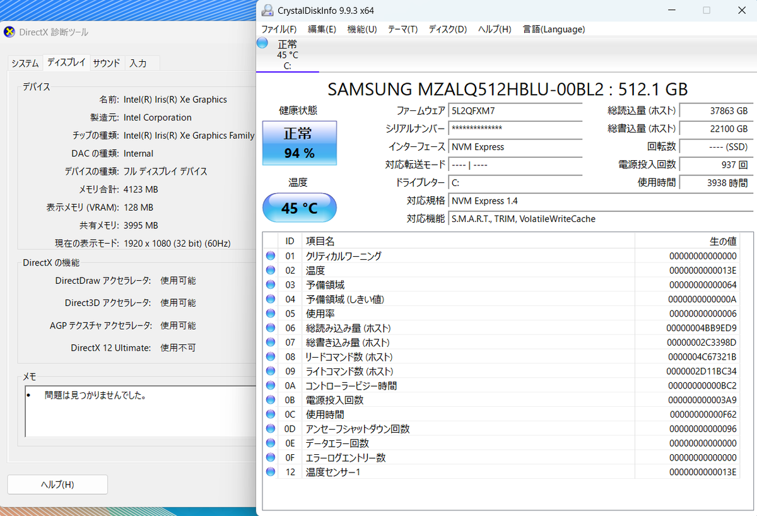Image resolution: width=757 pixels, height=516 pixels.
Task: Click the memo text 問題は見つかりませんでした。
Action: pos(96,396)
